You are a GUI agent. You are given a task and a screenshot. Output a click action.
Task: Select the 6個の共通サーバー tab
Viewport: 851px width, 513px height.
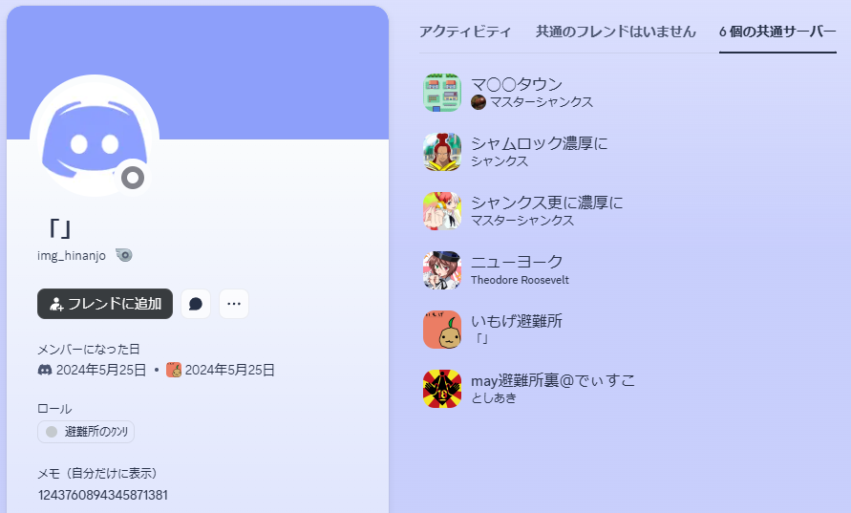[x=777, y=32]
